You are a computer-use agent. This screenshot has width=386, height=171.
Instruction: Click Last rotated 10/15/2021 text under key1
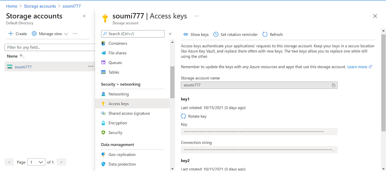[213, 107]
